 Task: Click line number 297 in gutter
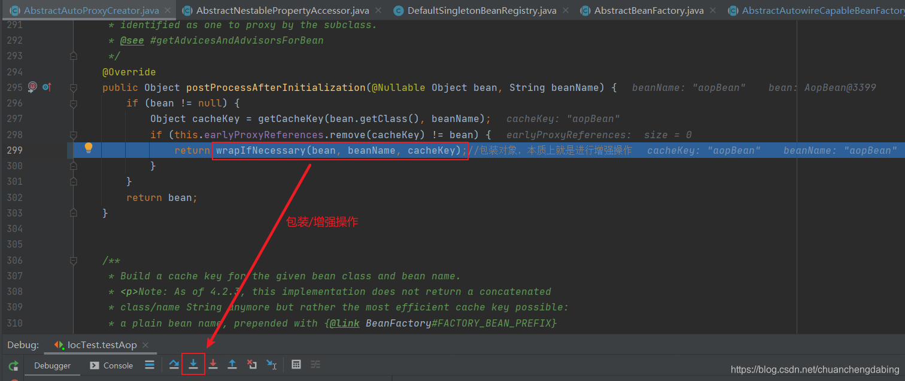(14, 118)
